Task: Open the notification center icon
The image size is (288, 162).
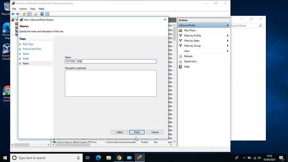Action: click(281, 158)
